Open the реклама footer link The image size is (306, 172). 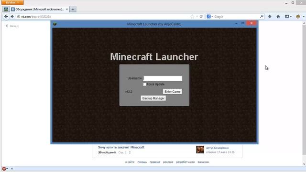click(168, 162)
